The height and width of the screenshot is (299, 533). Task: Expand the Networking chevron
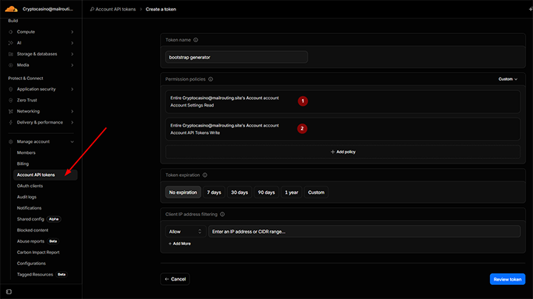(x=72, y=112)
